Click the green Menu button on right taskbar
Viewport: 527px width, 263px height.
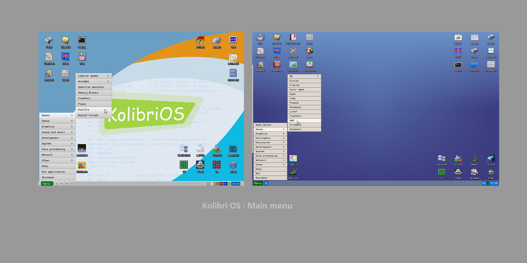258,183
